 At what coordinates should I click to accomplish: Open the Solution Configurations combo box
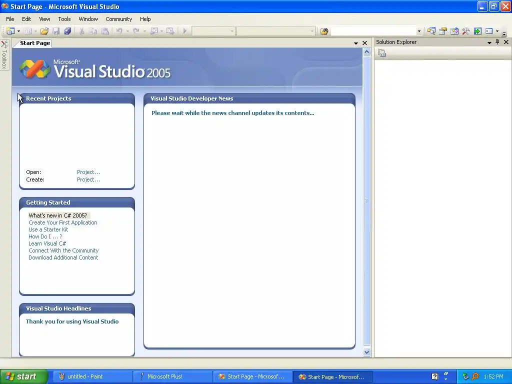tap(213, 31)
